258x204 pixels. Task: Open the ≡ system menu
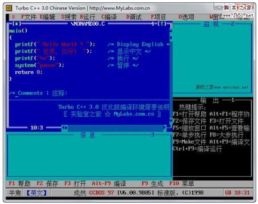[14, 17]
